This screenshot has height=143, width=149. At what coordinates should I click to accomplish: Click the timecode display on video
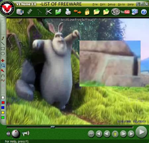[x=131, y=121]
